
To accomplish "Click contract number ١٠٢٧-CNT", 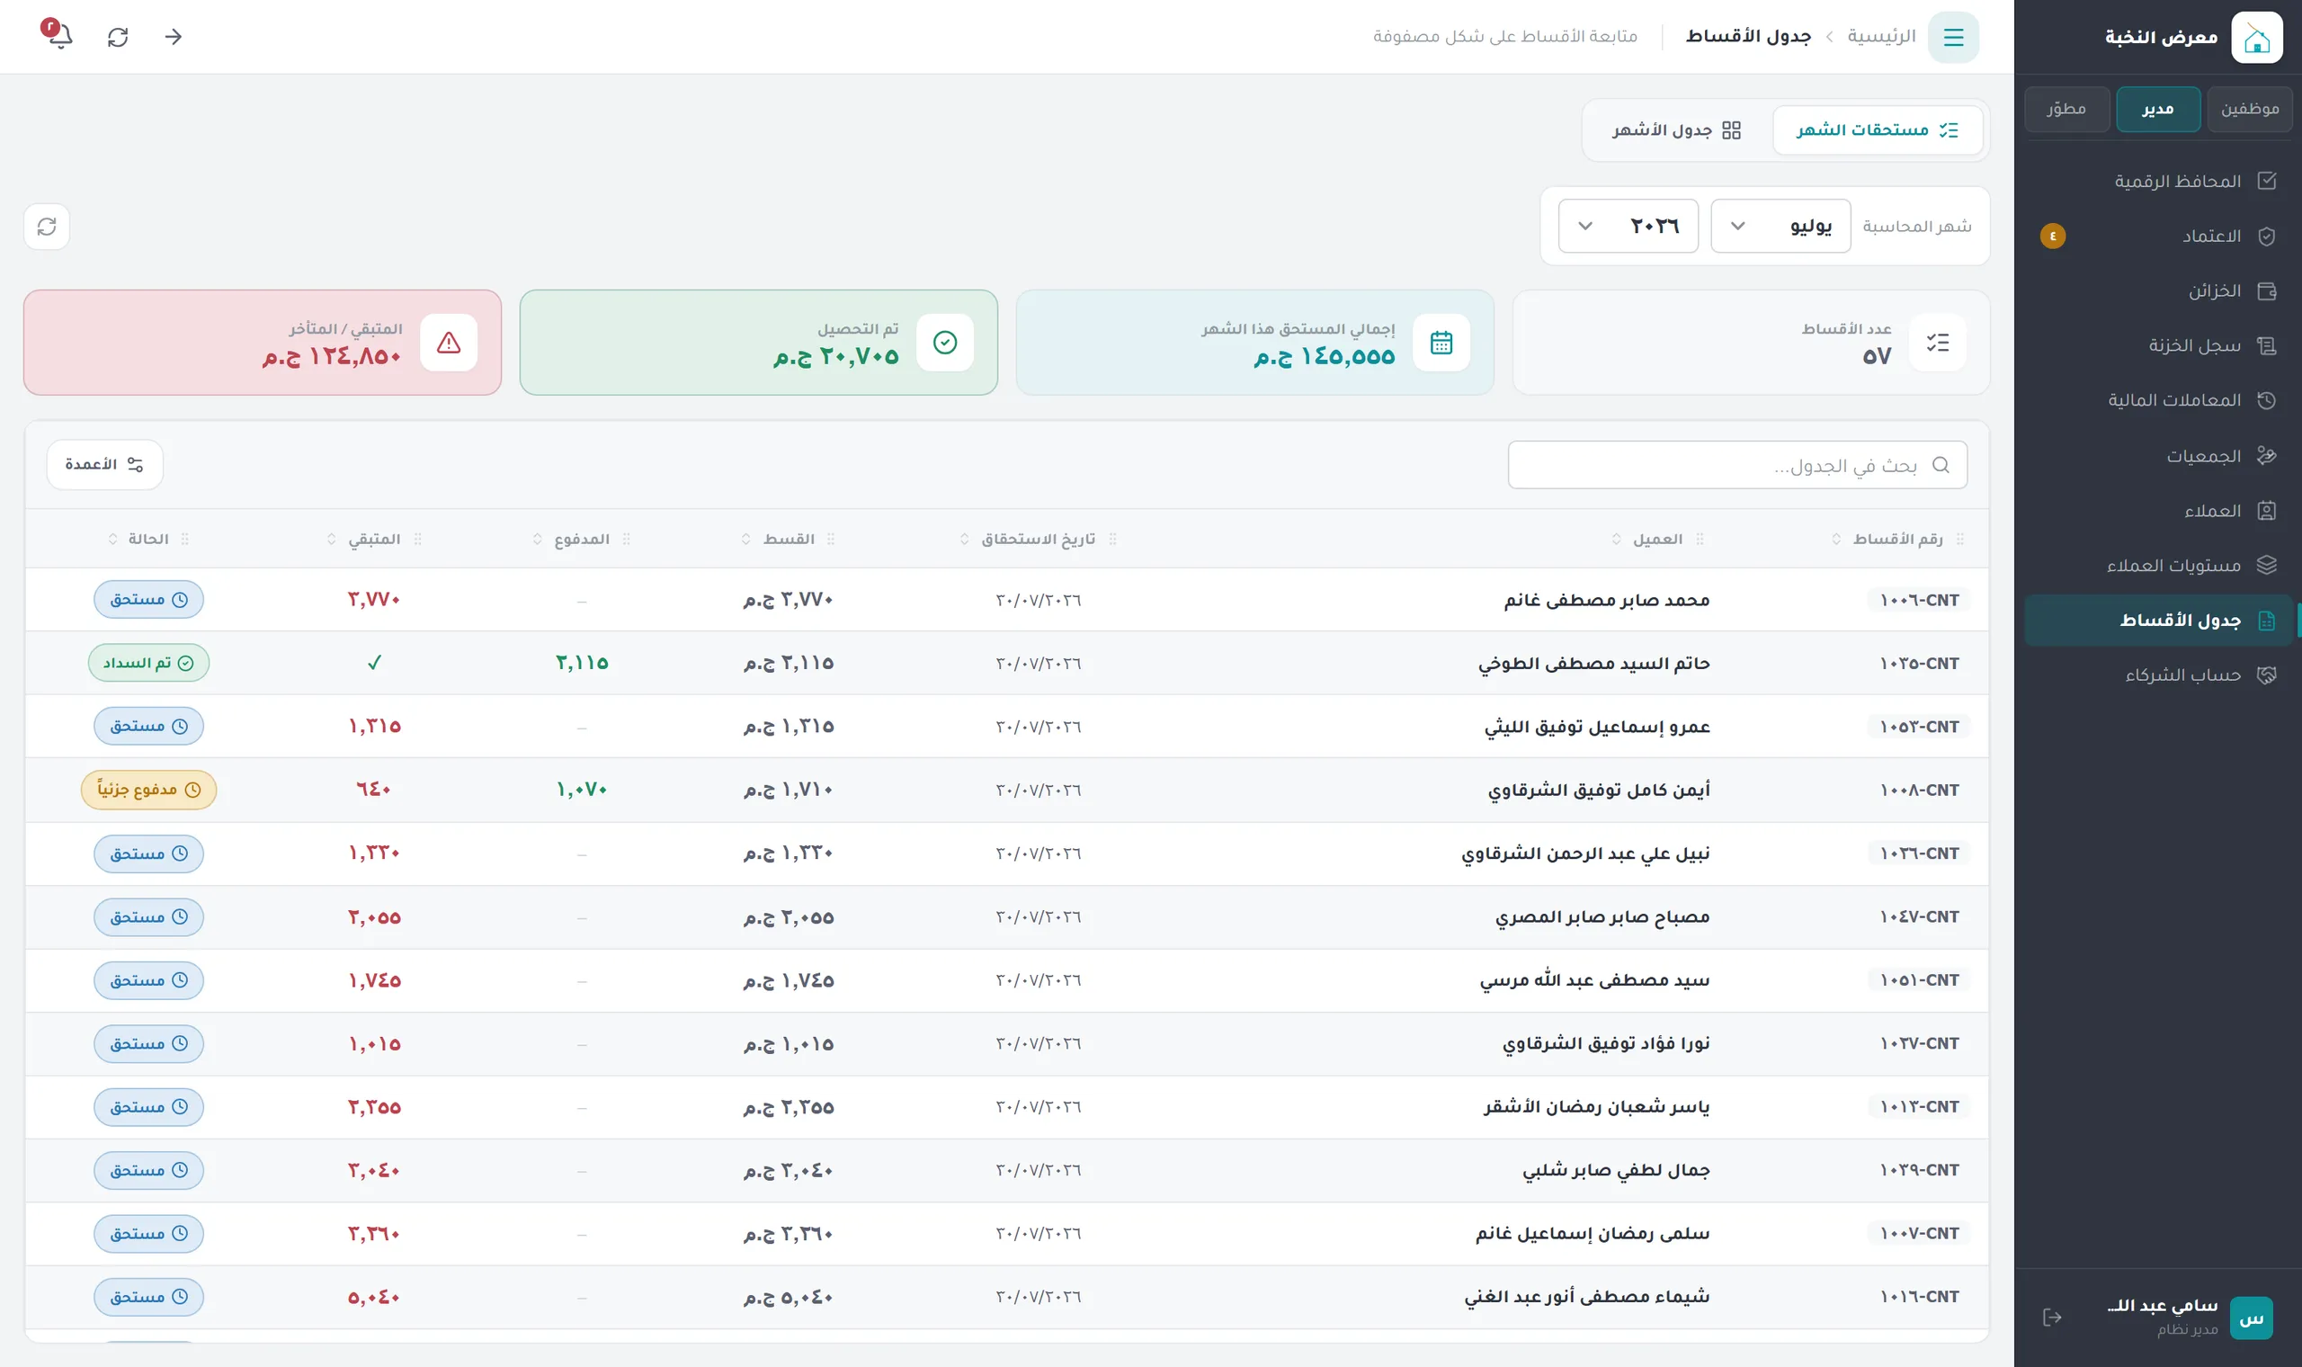I will [1919, 1043].
